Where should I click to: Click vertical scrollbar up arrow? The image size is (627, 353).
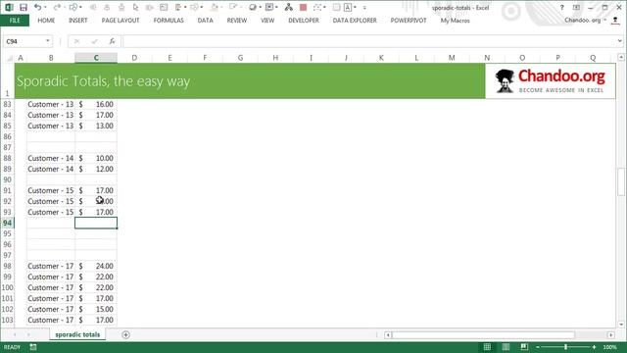click(x=621, y=58)
